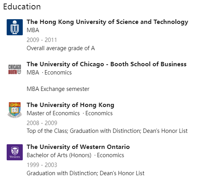Click the Education section heading
This screenshot has height=185, width=204.
[x=22, y=7]
